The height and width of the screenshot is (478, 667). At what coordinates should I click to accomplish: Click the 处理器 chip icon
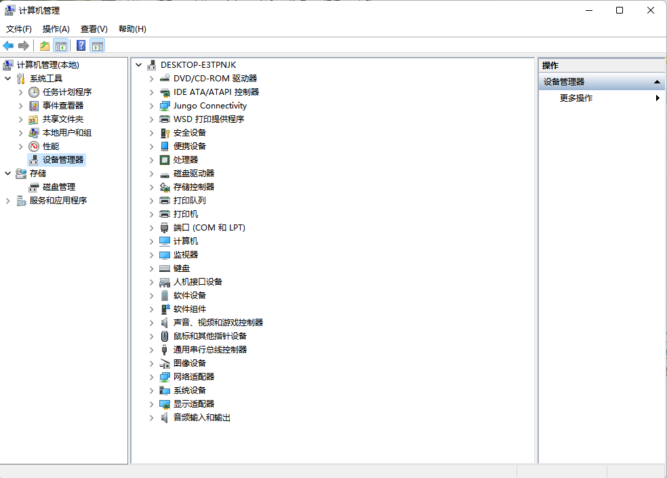tap(165, 159)
